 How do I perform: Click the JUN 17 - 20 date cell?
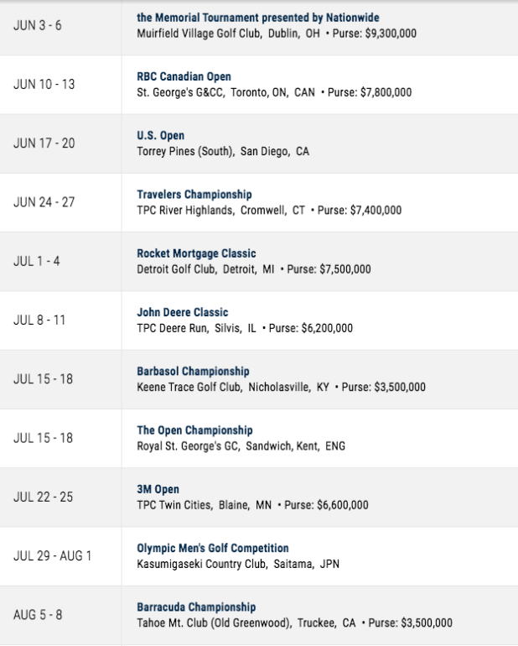(60, 143)
